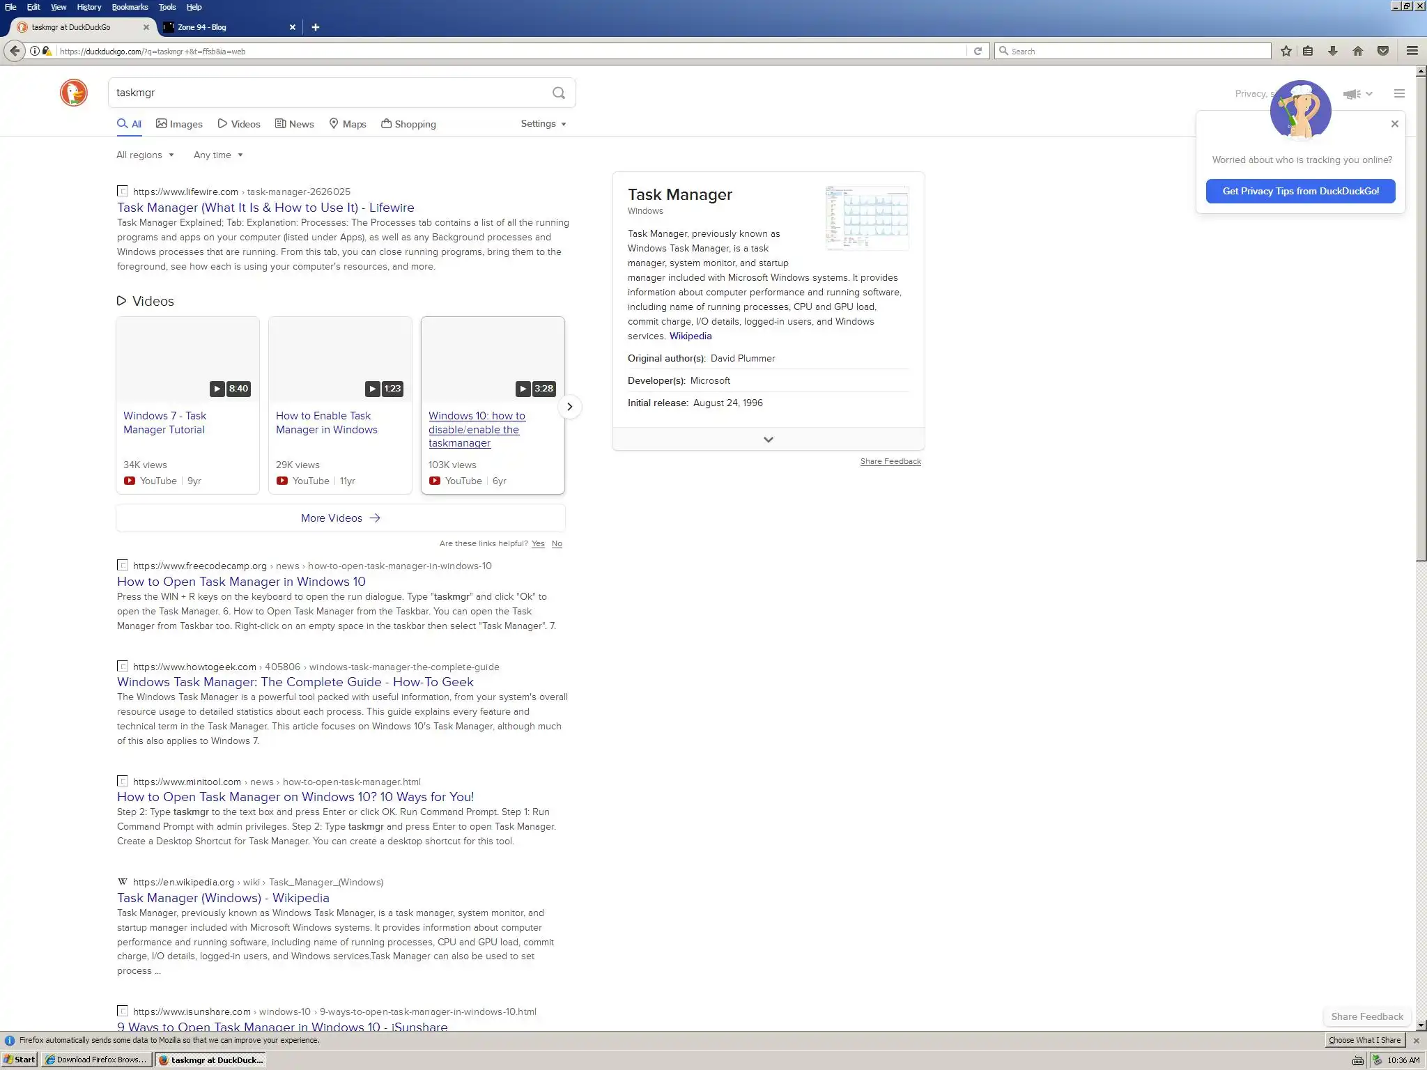The height and width of the screenshot is (1070, 1427).
Task: Click the DuckDuckGo duck logo
Action: click(74, 93)
